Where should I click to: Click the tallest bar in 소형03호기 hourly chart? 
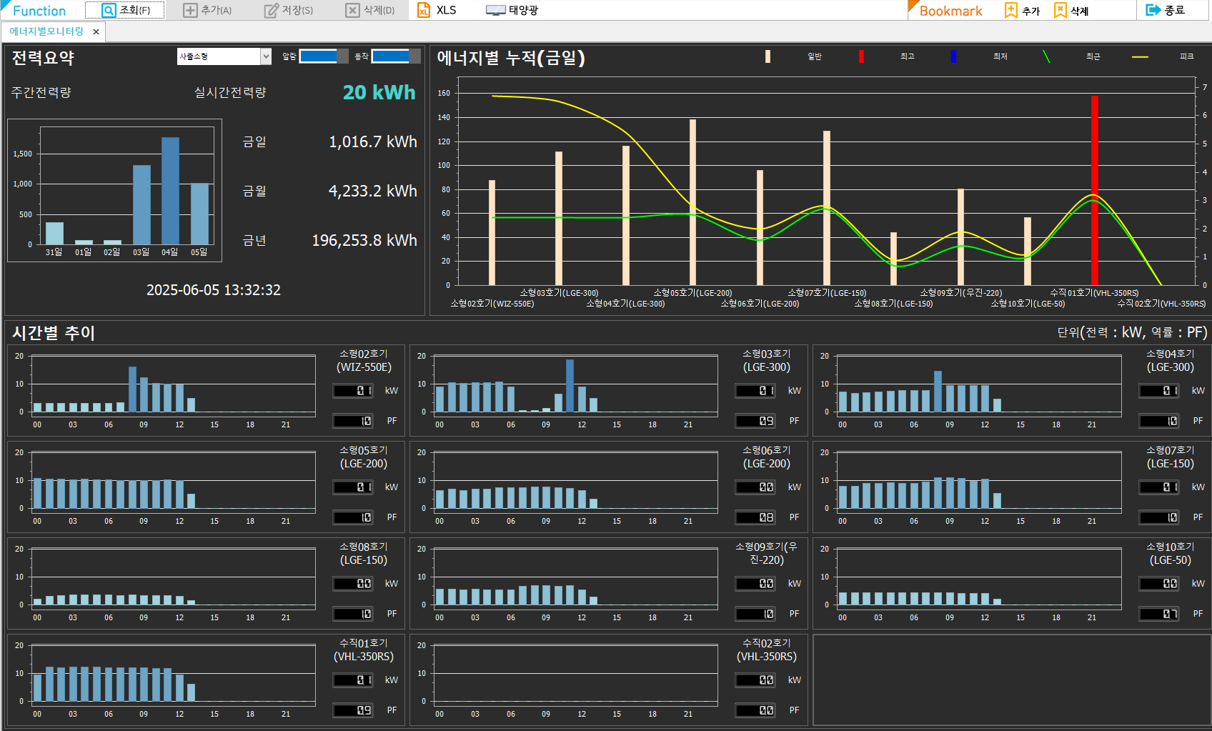click(570, 386)
